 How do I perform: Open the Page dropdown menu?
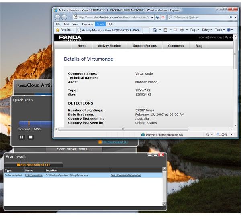(194, 30)
